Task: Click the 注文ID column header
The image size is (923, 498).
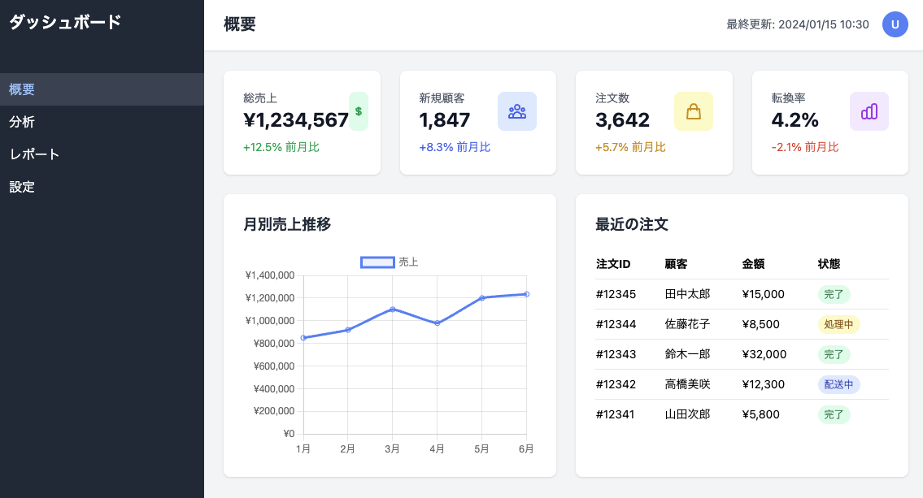Action: 613,264
